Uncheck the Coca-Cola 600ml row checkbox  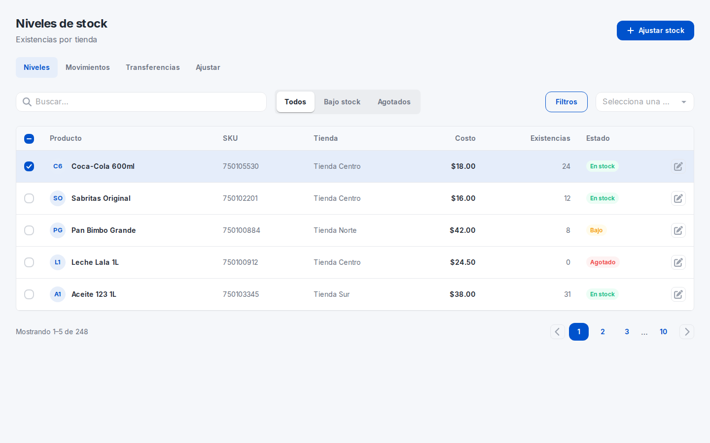click(x=29, y=166)
